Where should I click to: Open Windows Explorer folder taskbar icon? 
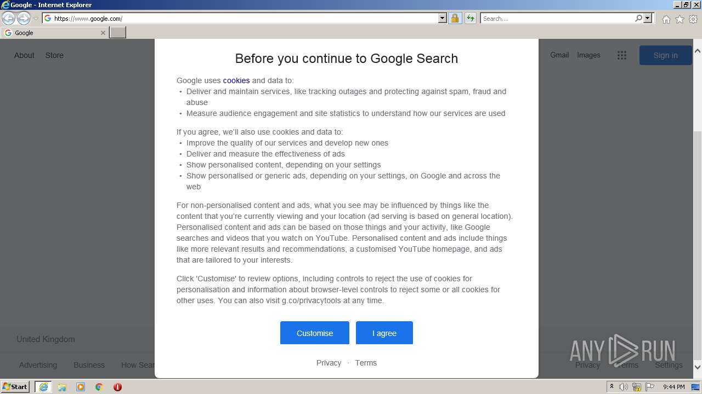pos(62,387)
